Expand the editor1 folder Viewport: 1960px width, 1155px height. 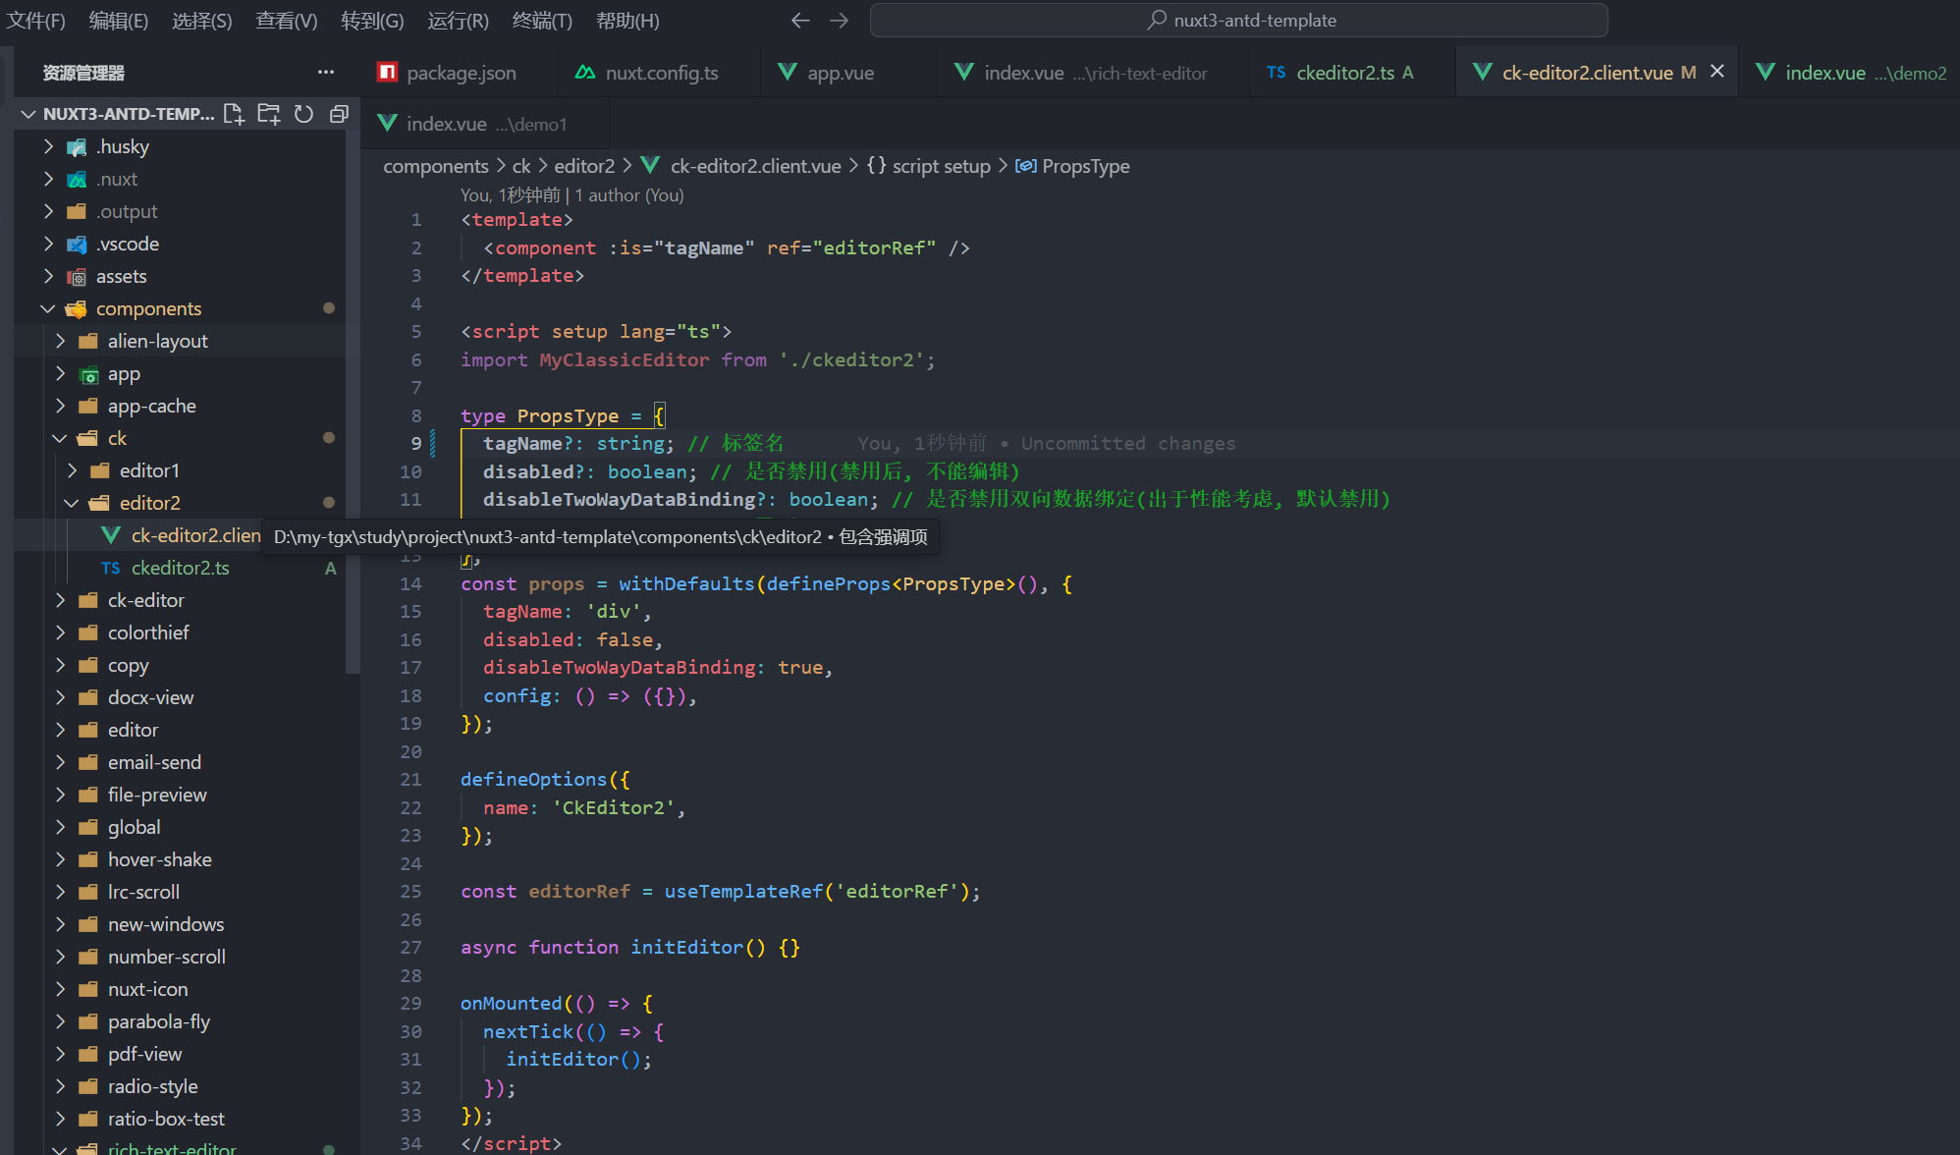(149, 470)
